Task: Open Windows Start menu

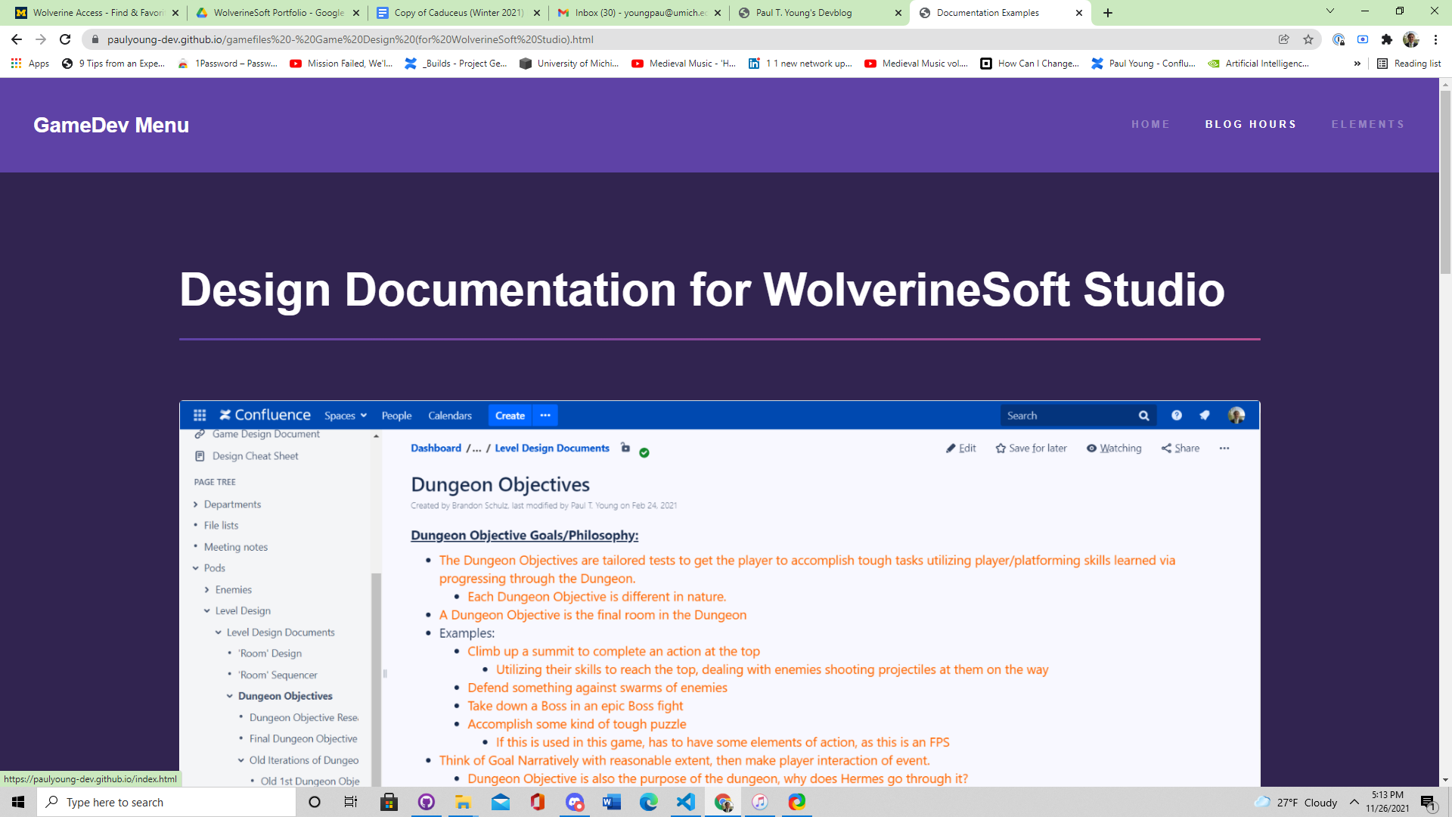Action: [x=18, y=802]
